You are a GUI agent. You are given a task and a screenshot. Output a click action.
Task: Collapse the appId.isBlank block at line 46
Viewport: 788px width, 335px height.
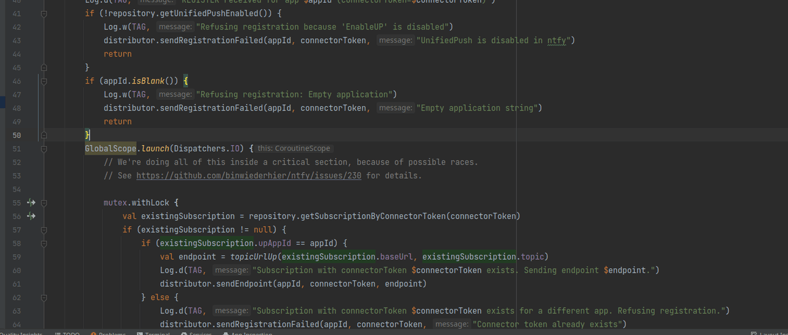(x=44, y=81)
